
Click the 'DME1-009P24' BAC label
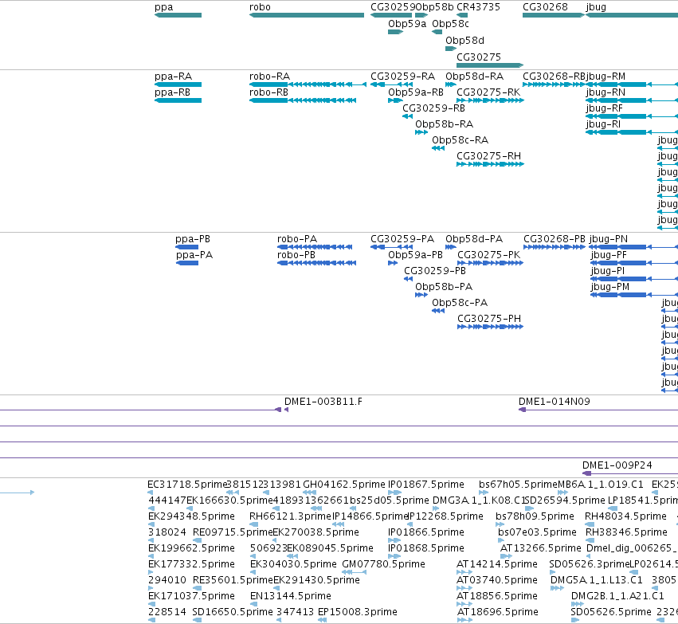coord(617,465)
